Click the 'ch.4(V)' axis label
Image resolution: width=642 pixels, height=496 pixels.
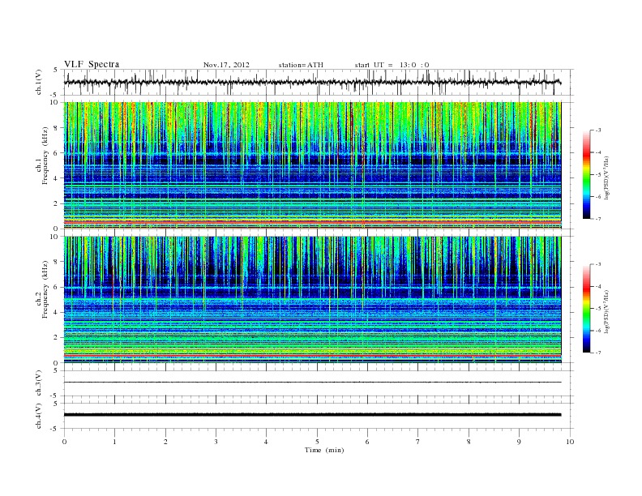click(x=39, y=416)
